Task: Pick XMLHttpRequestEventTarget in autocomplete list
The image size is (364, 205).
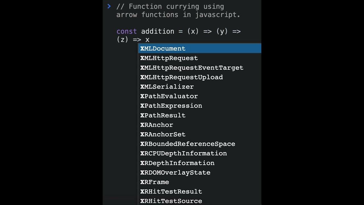Action: coord(192,68)
